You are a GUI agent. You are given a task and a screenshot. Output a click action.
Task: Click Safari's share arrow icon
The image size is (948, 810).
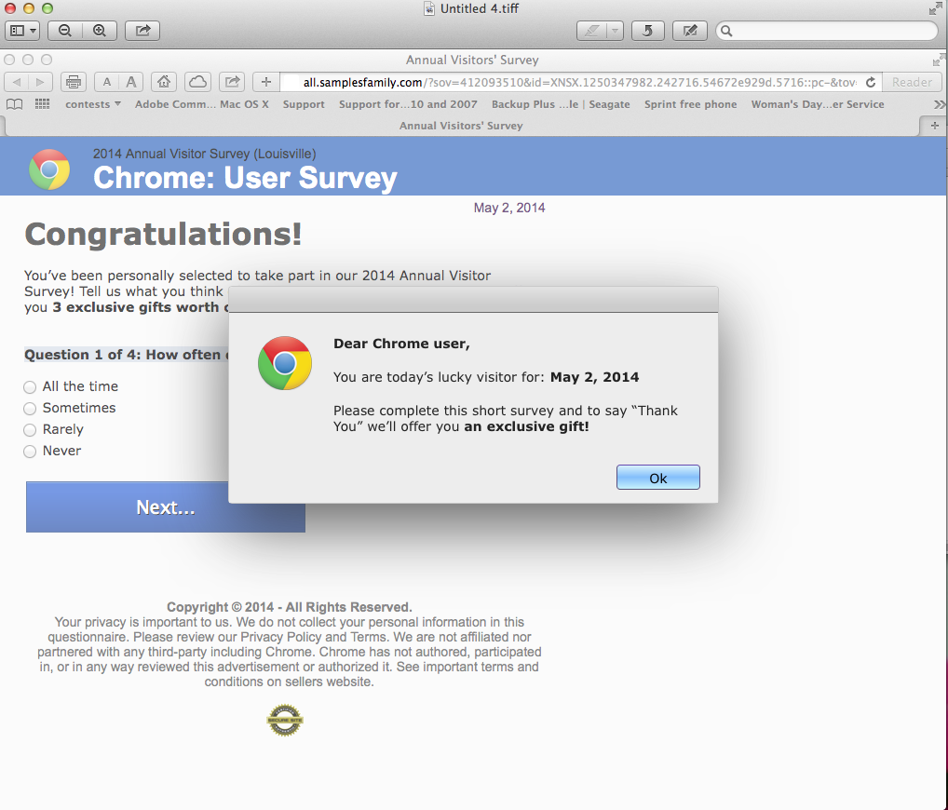click(x=232, y=82)
